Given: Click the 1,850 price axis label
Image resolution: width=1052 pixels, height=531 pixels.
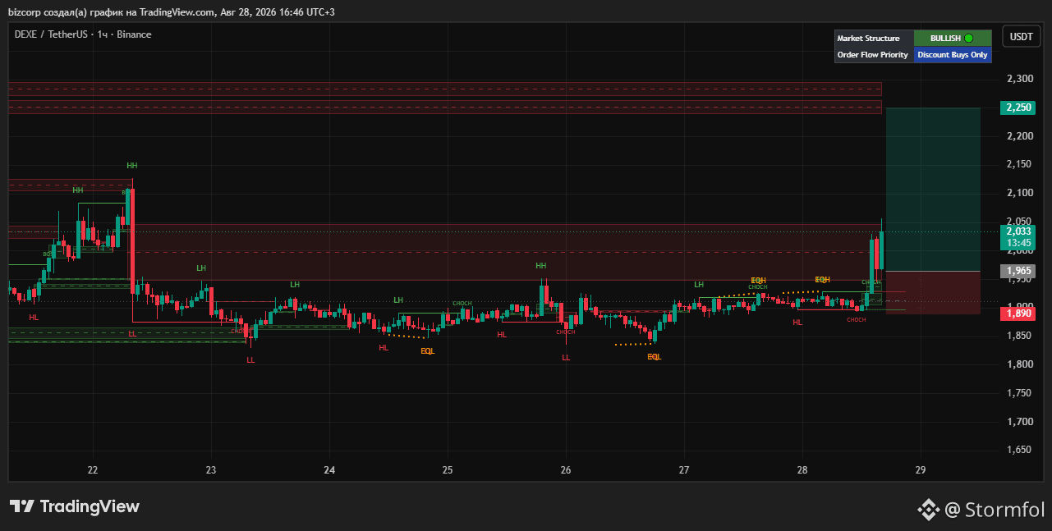Looking at the screenshot, I should pyautogui.click(x=1019, y=336).
